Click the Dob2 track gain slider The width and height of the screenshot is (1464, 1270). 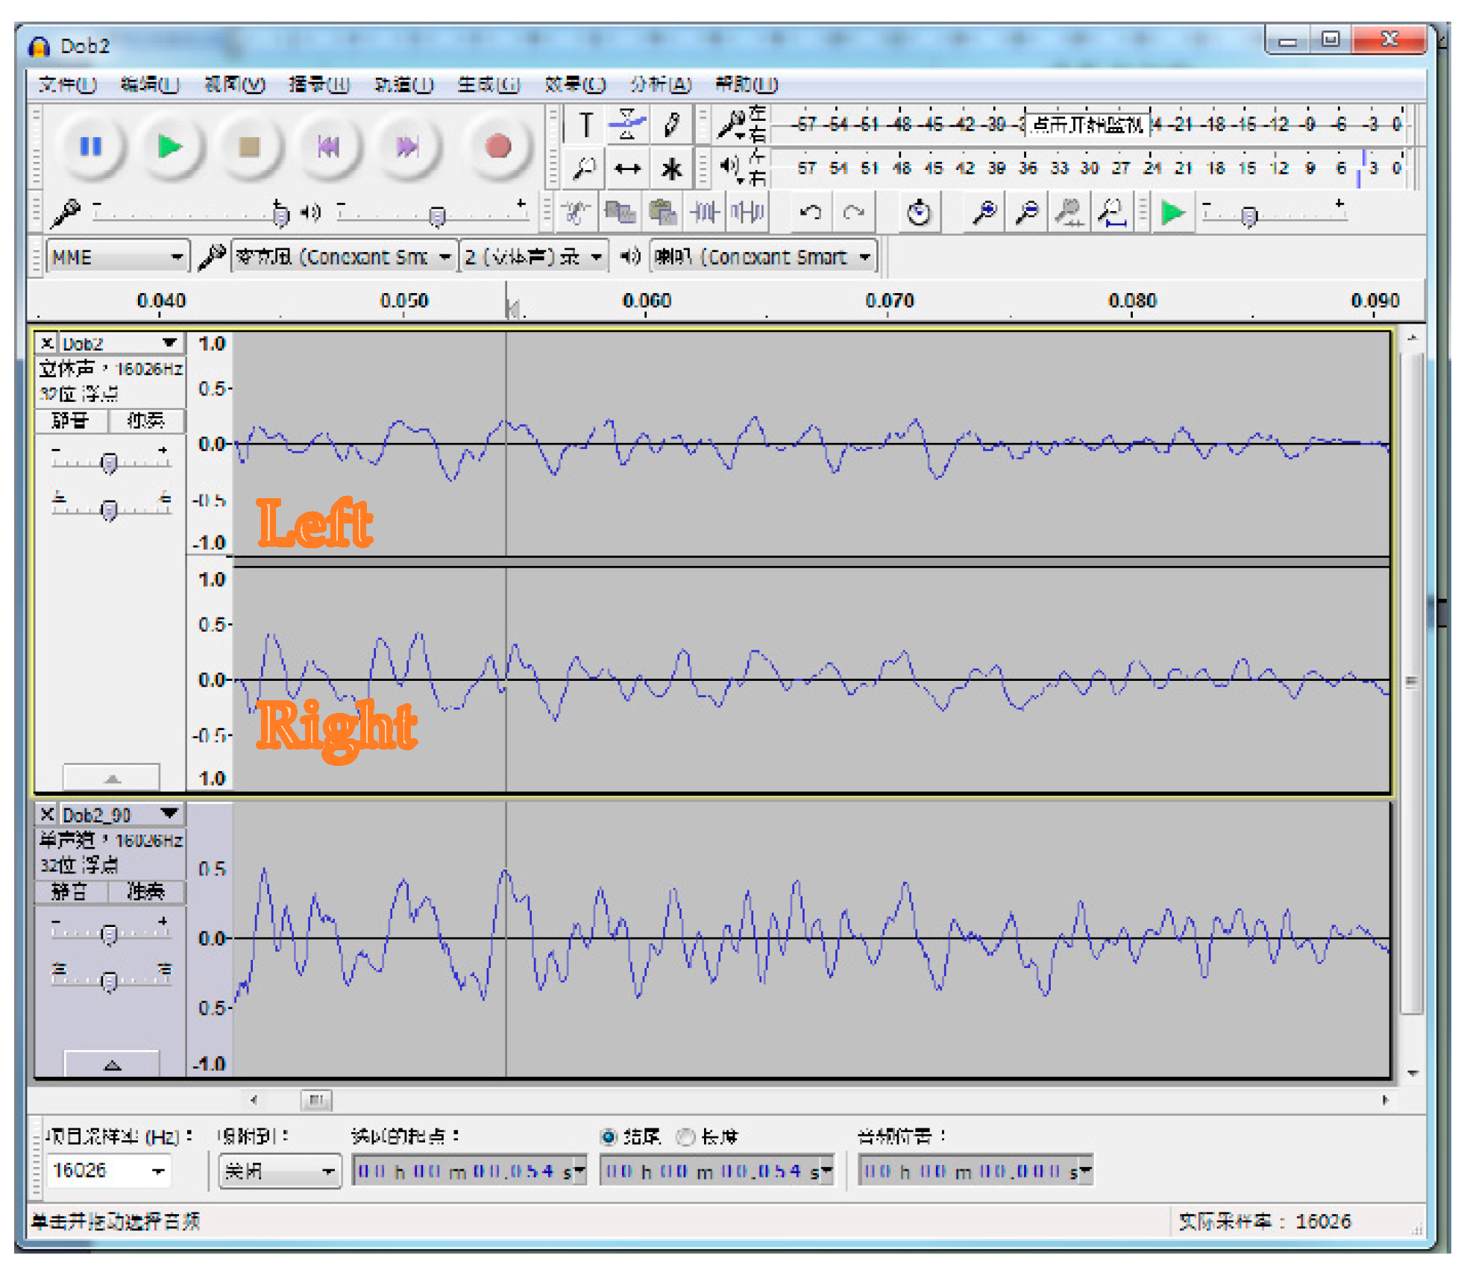click(110, 463)
